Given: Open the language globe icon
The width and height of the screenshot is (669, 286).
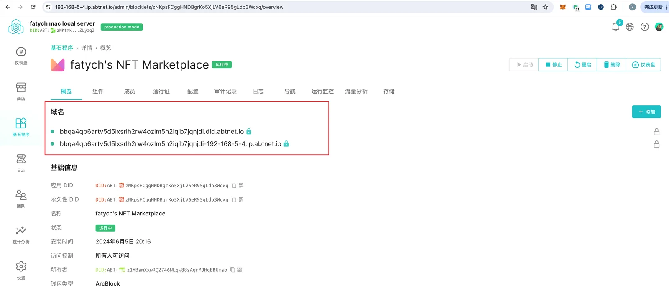Looking at the screenshot, I should 630,27.
